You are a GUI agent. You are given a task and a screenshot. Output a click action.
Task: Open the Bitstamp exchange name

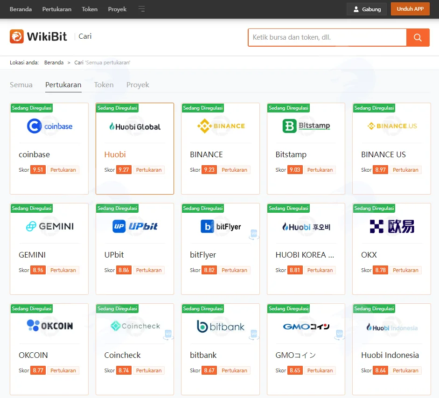coord(291,154)
